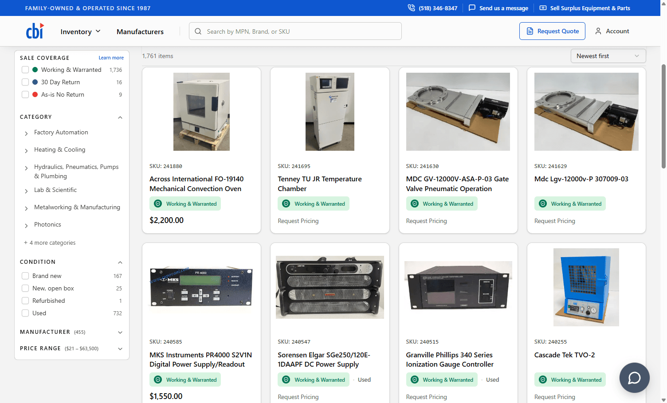Check the Brand new condition filter
The image size is (667, 403).
click(25, 276)
